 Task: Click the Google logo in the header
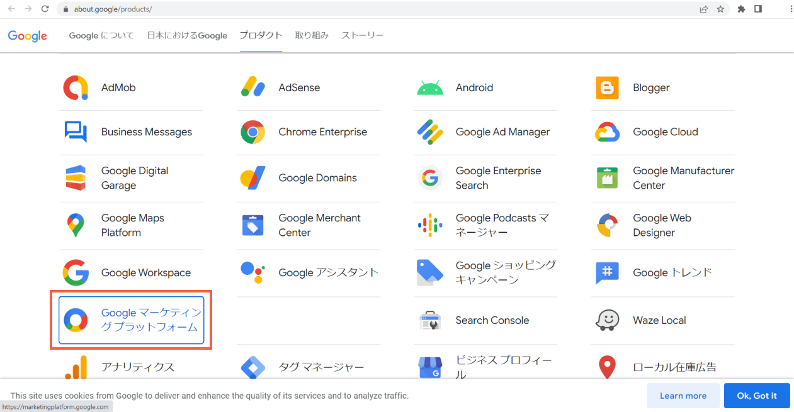[27, 36]
